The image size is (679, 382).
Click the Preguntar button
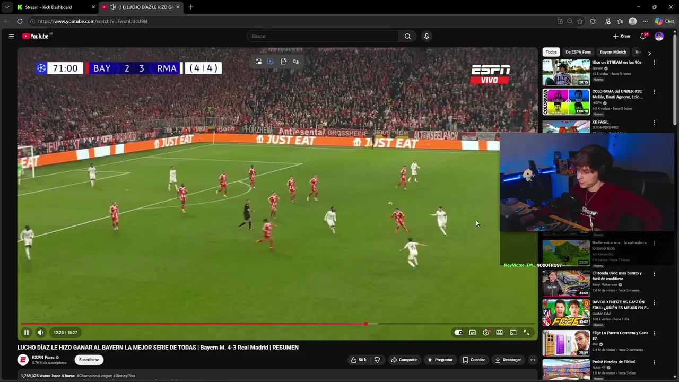click(440, 360)
